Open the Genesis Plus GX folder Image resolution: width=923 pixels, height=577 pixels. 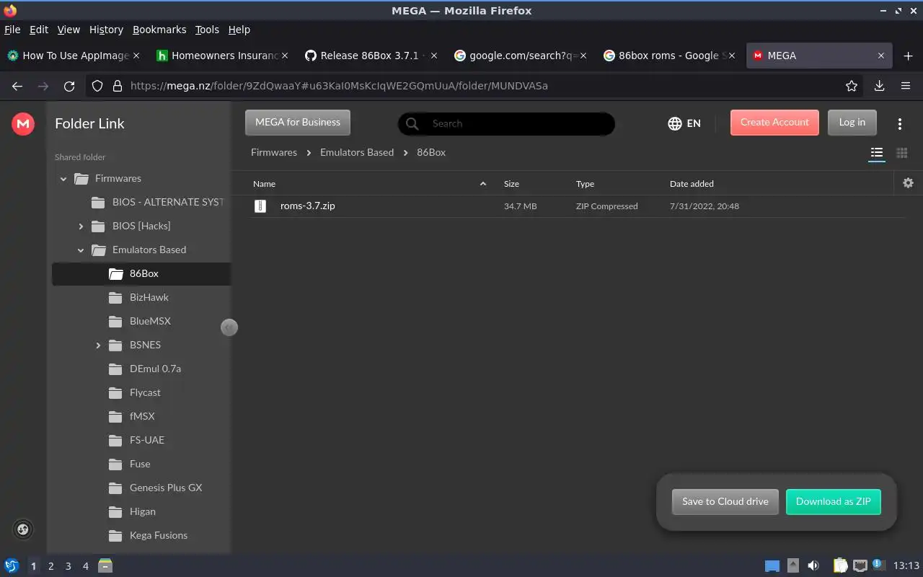click(166, 488)
